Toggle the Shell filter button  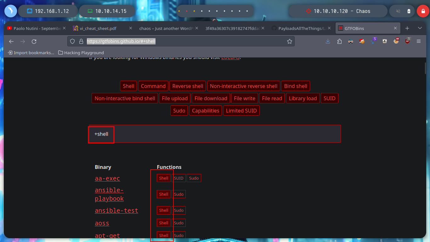point(128,86)
